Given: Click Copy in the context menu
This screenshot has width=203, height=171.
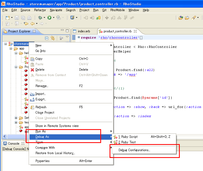Looking at the screenshot, I should [71, 59].
